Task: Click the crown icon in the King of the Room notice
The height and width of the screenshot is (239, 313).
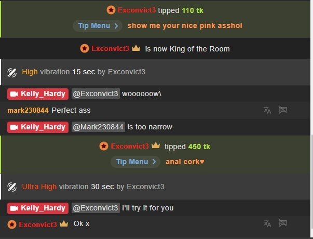Action: [136, 48]
